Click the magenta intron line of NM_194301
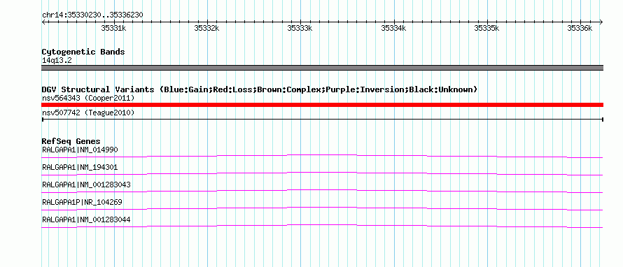623x267 pixels. tap(322, 173)
